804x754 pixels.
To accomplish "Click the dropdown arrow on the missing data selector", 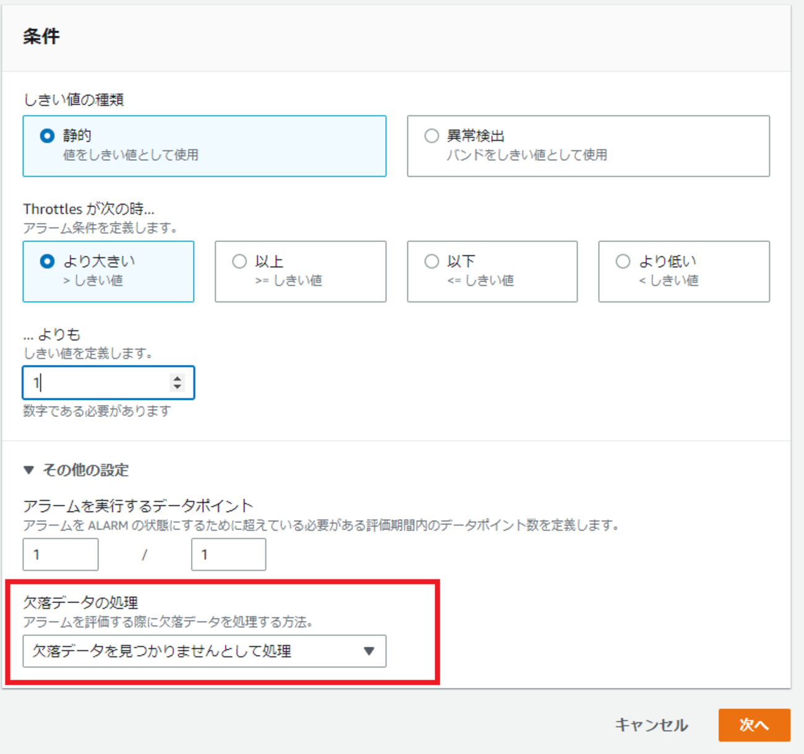I will tap(369, 651).
